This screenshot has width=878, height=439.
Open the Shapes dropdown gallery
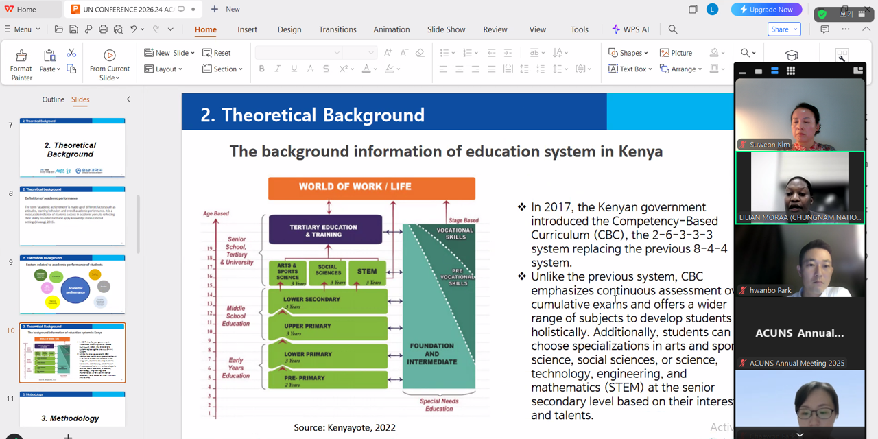click(628, 53)
